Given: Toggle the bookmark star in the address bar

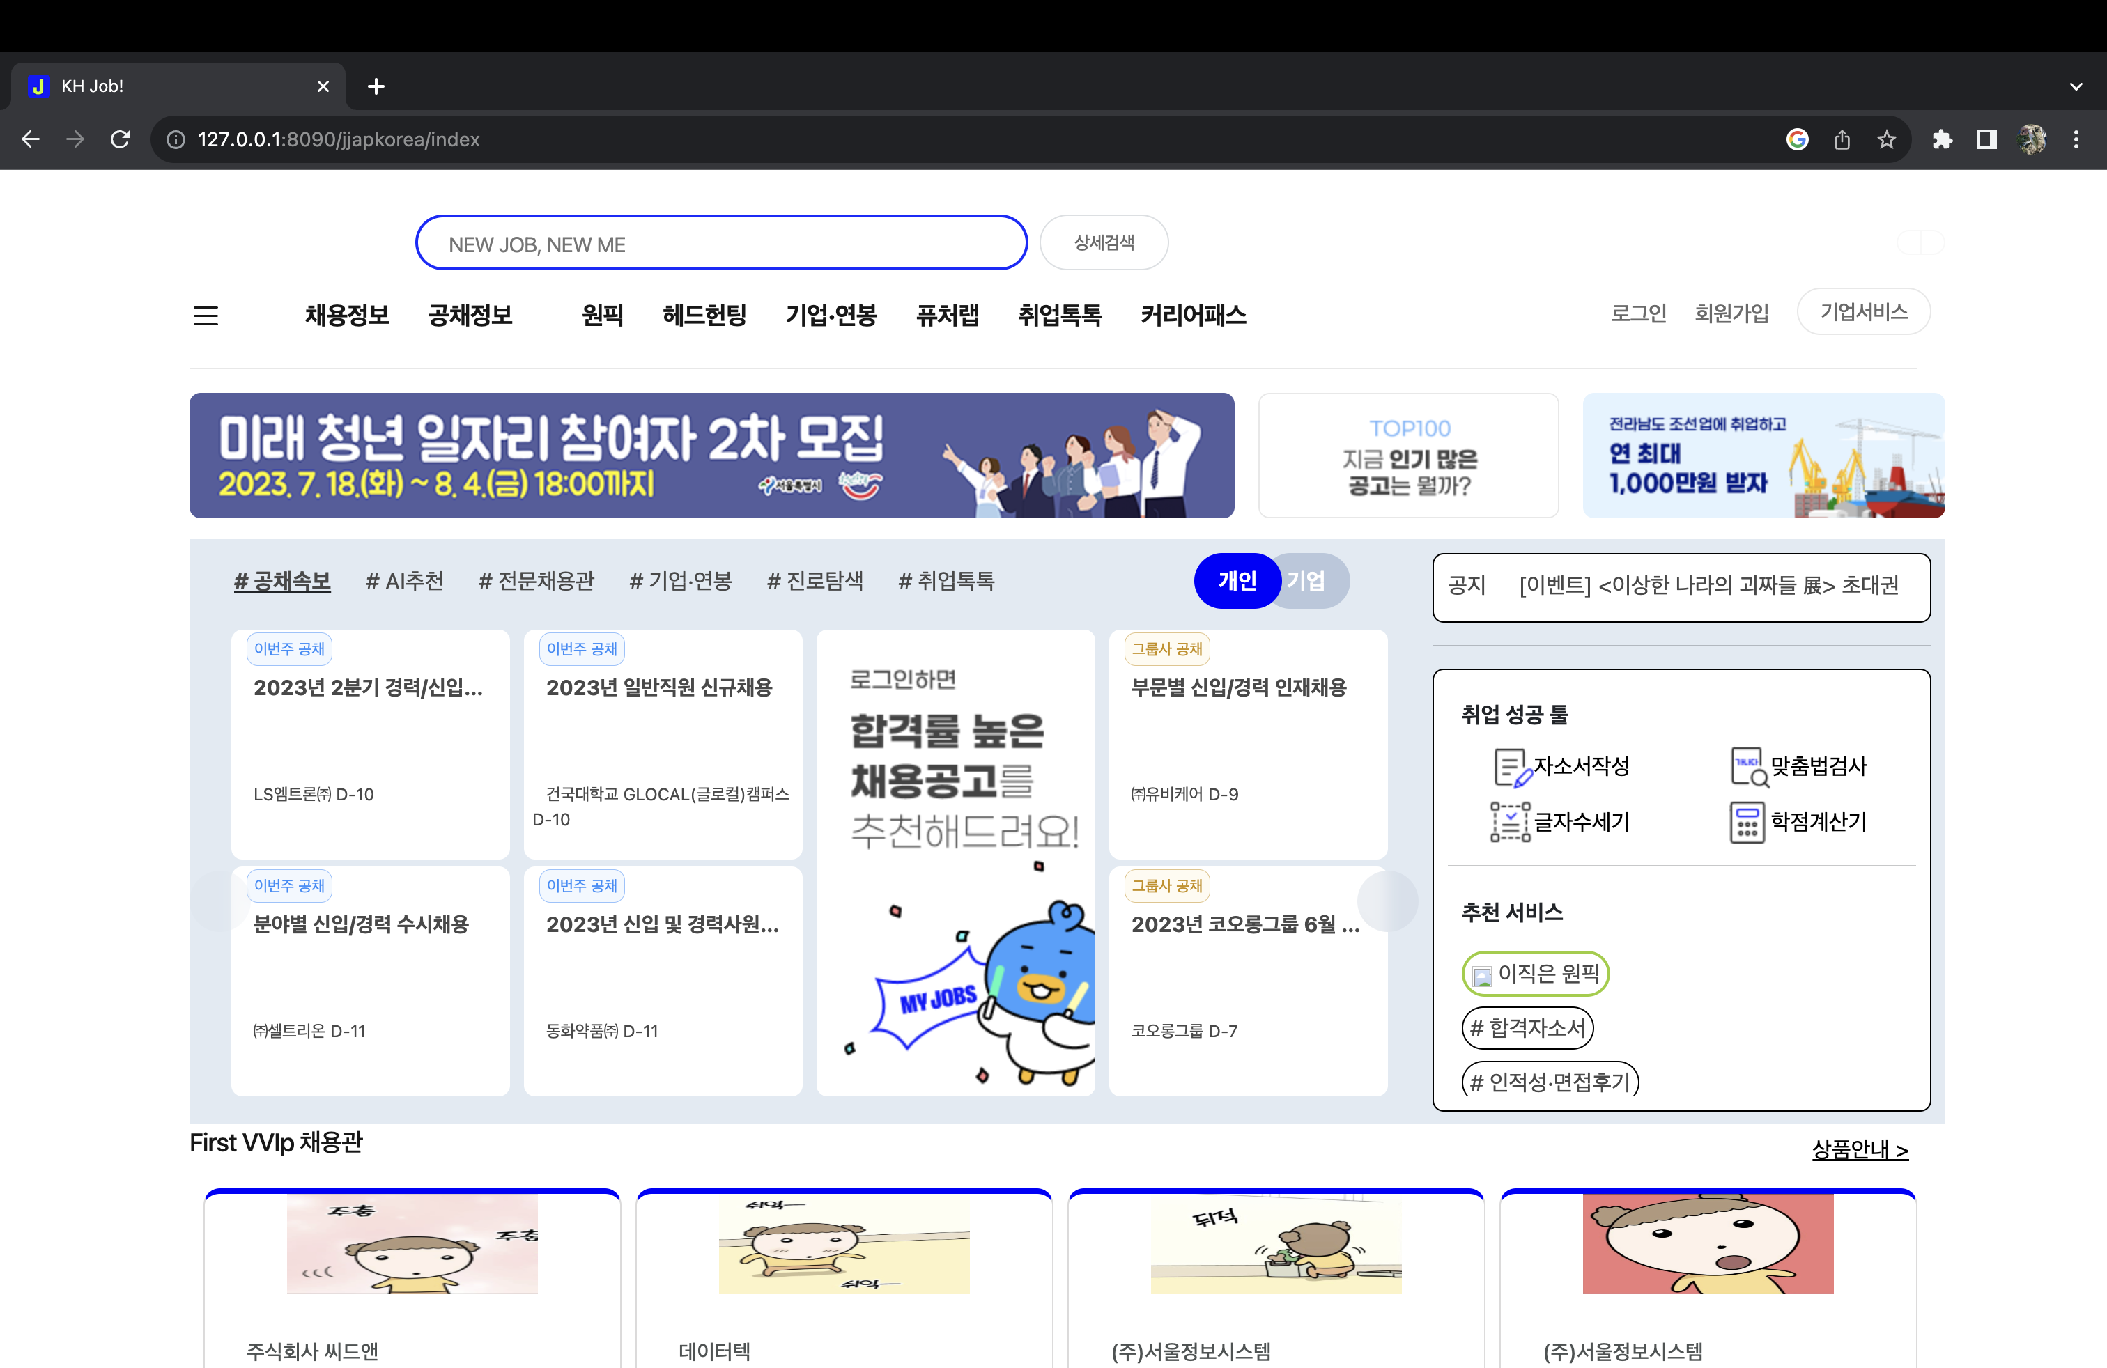Looking at the screenshot, I should coord(1887,139).
